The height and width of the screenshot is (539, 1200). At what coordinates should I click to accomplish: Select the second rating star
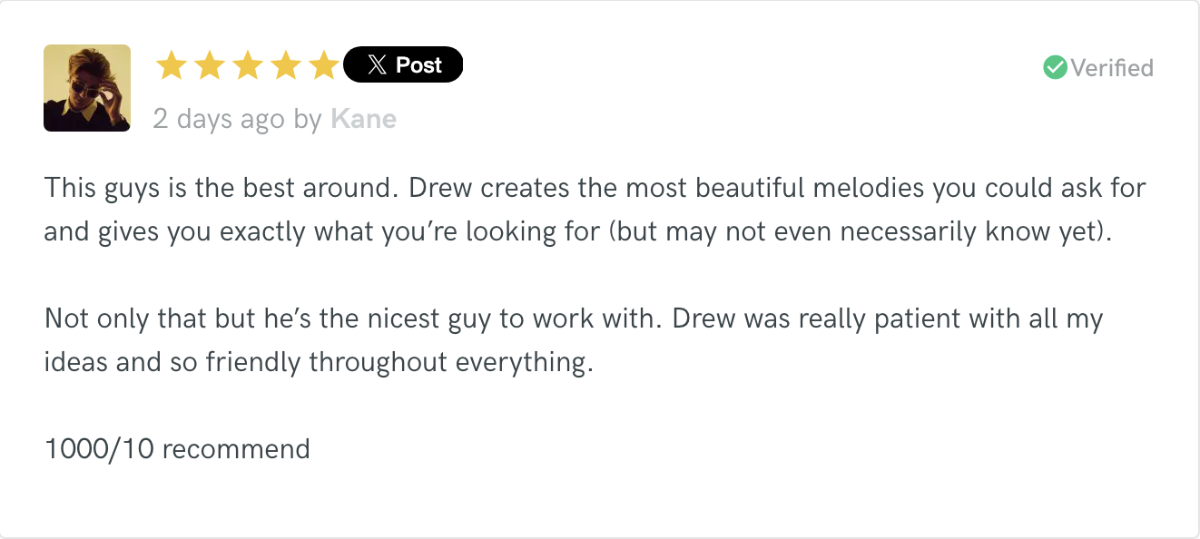pyautogui.click(x=209, y=65)
